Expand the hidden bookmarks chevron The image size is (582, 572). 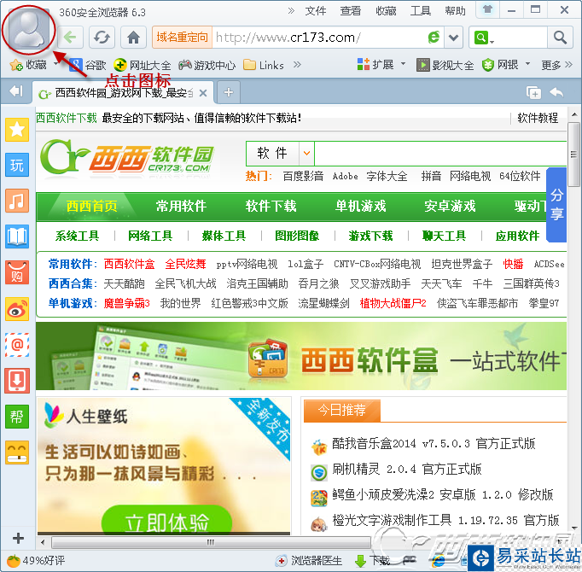[297, 65]
